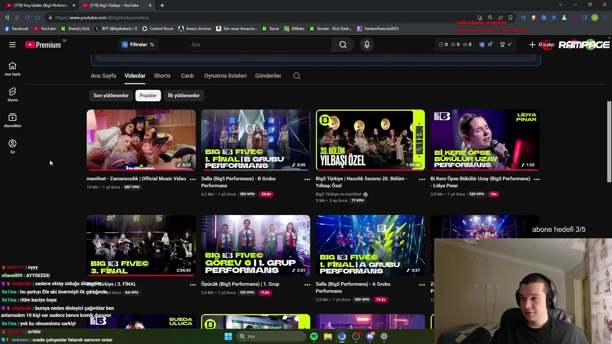The image size is (612, 344).
Task: Open a new browser tab
Action: [162, 5]
